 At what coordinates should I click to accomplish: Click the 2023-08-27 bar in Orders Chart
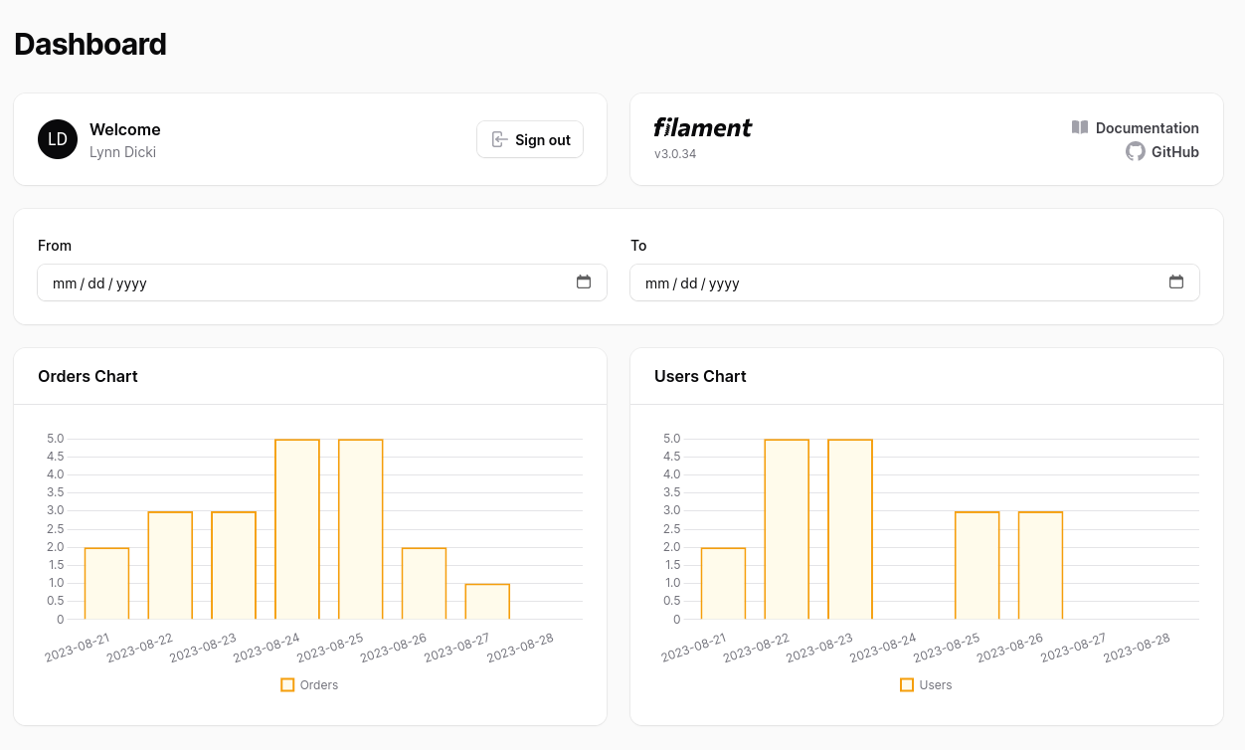pyautogui.click(x=487, y=602)
